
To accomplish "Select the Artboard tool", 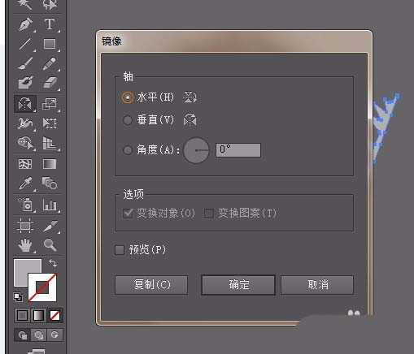I will click(25, 226).
